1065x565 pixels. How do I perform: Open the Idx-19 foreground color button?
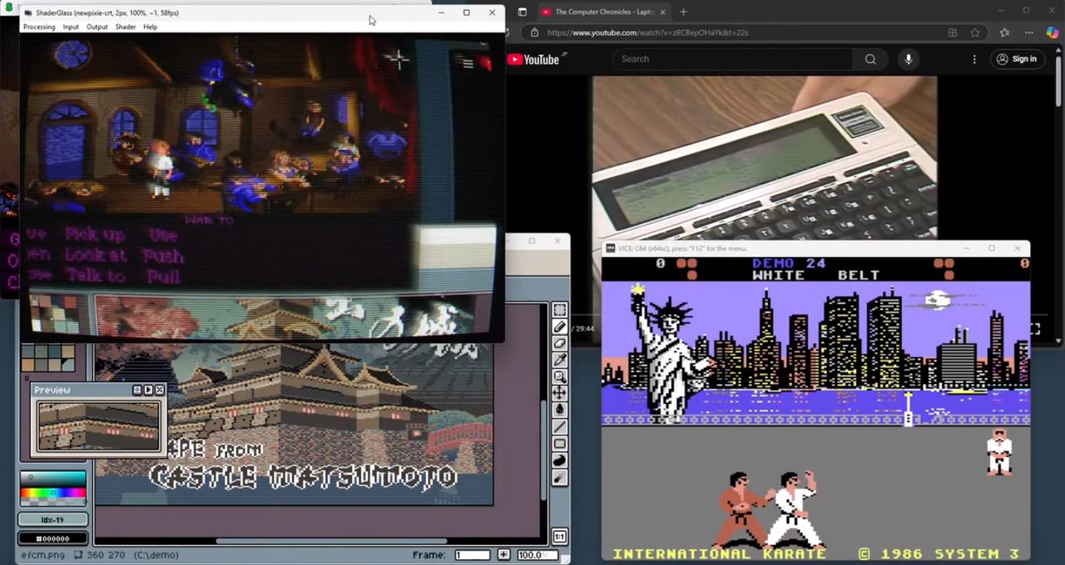coord(52,520)
